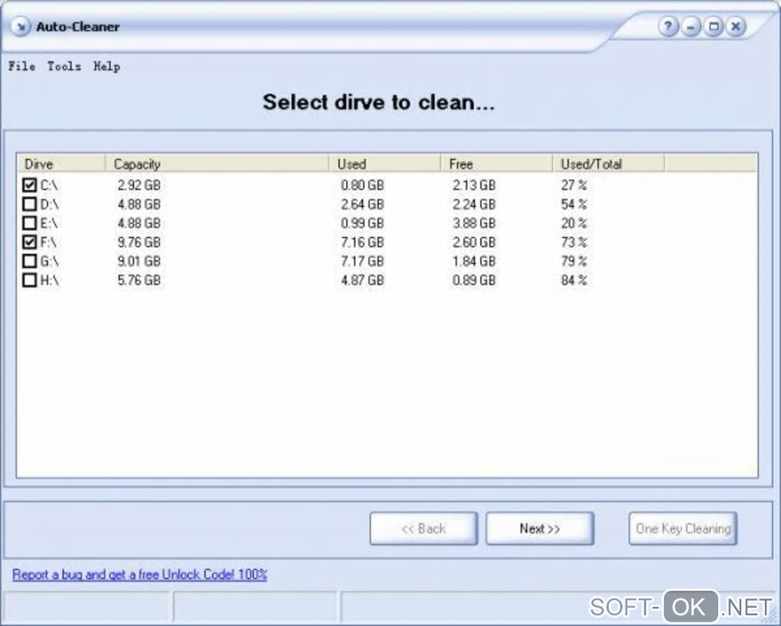Select the 2.92 GB capacity cell
The height and width of the screenshot is (626, 781).
pos(139,185)
